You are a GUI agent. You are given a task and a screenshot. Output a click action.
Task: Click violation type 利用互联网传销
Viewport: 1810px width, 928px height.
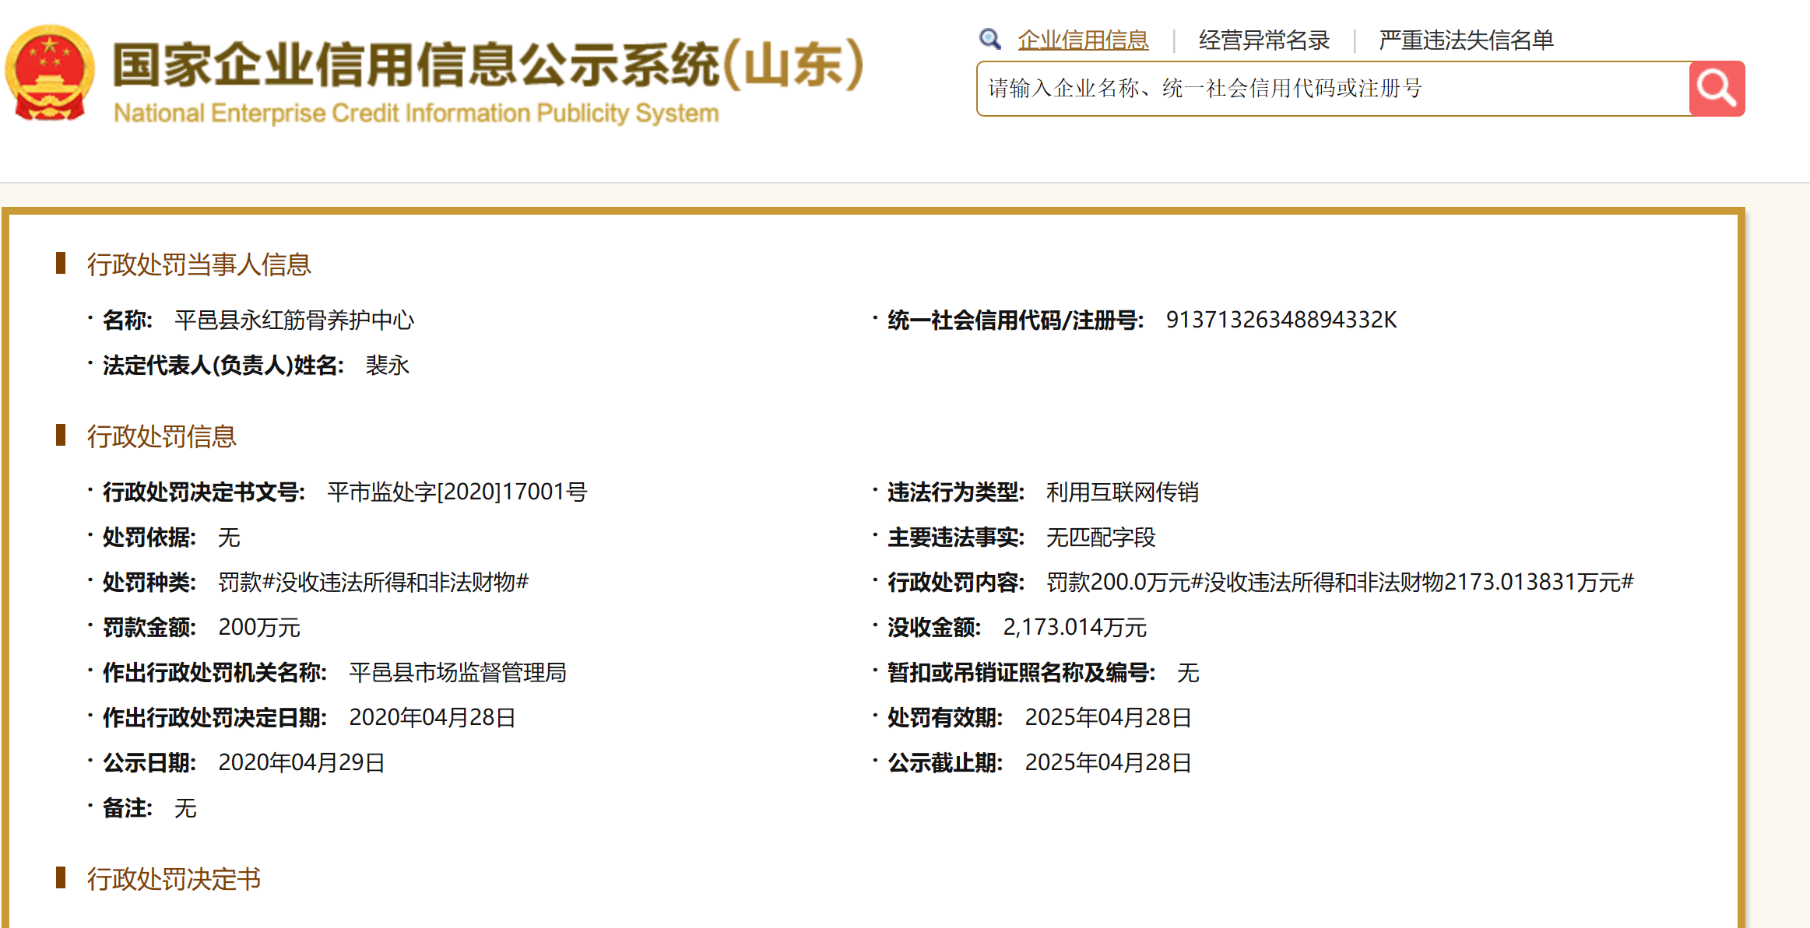[x=1123, y=492]
